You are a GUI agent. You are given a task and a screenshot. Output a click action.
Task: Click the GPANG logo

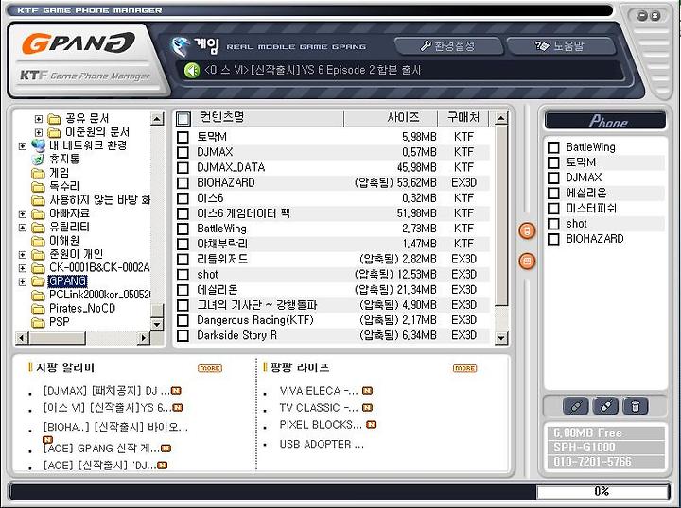point(79,43)
